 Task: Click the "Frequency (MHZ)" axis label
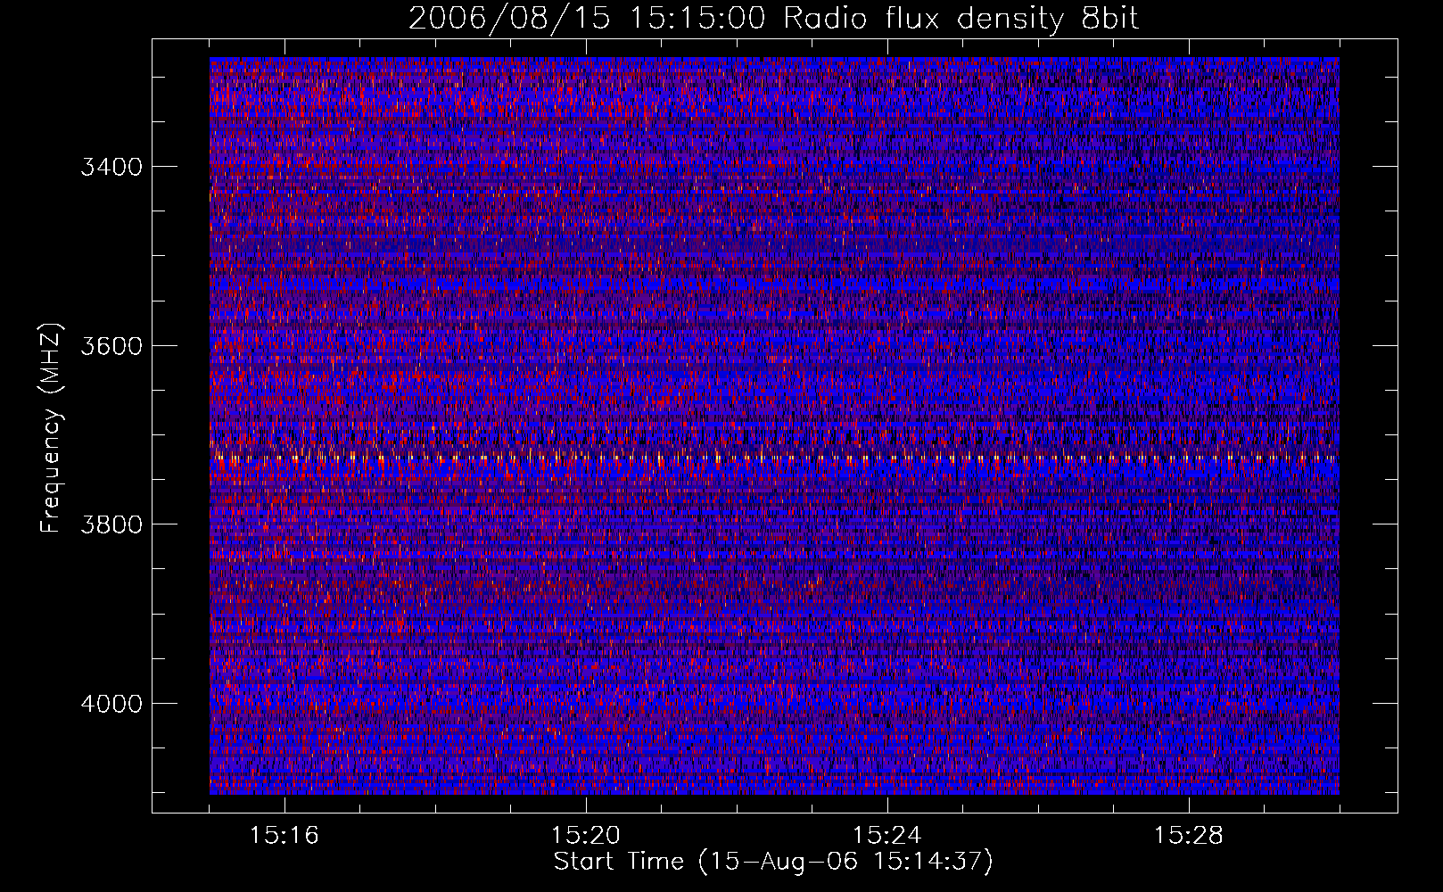click(51, 428)
